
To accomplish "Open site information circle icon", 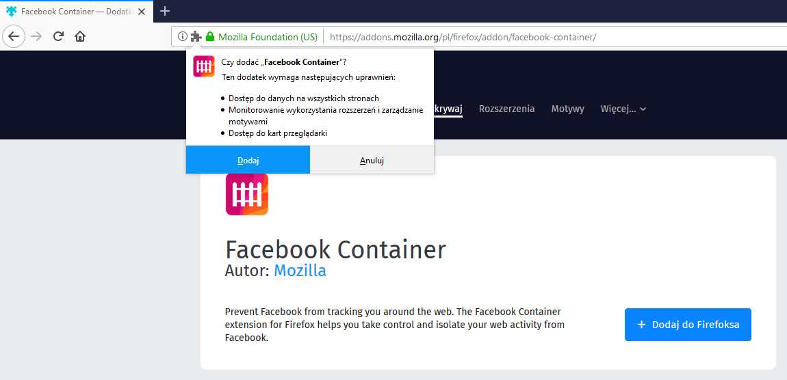I will point(183,37).
